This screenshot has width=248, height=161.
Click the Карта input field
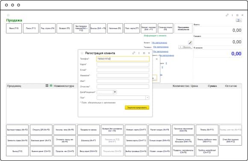pos(123,64)
